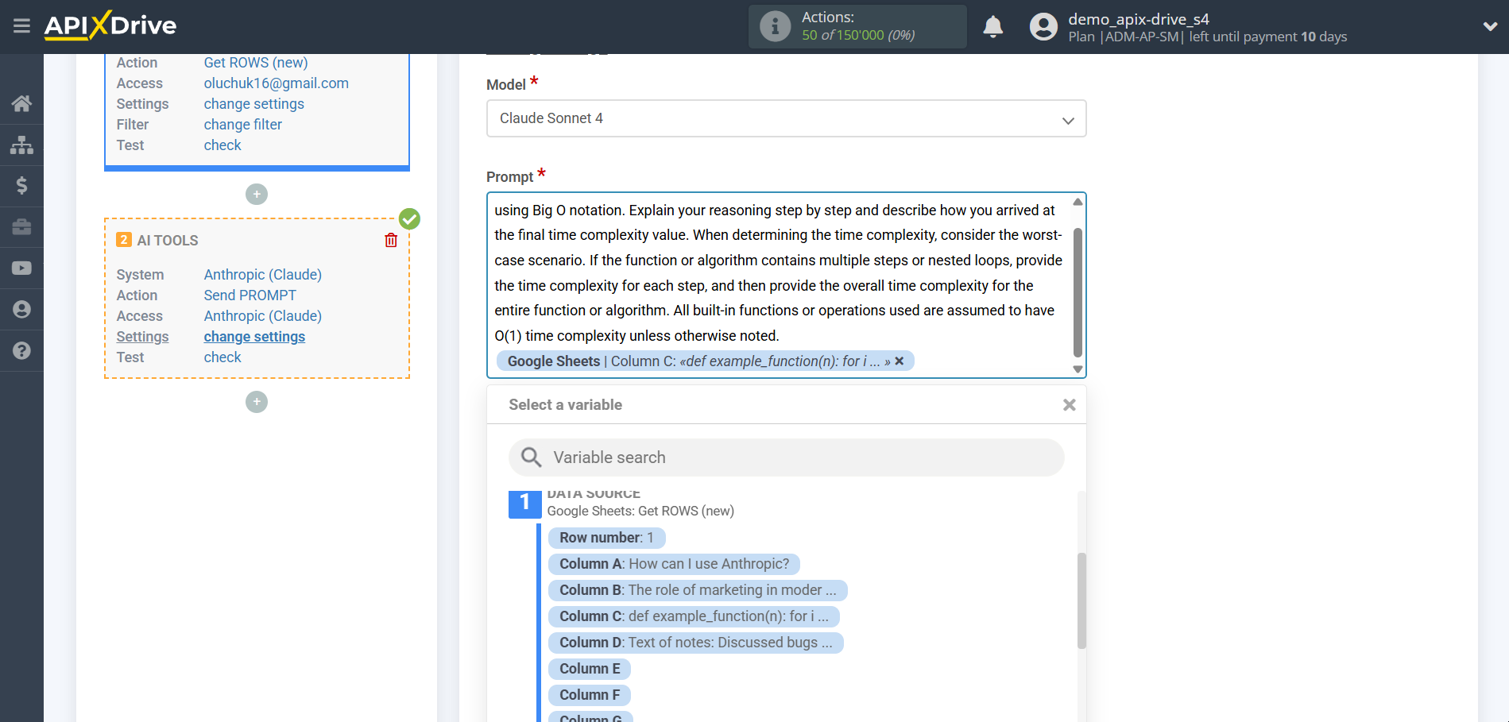Screen dimensions: 1509x722
Task: Open Get ROWS (new) action link
Action: pos(255,63)
